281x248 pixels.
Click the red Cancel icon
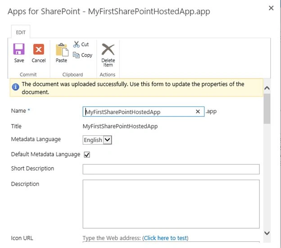coord(39,49)
